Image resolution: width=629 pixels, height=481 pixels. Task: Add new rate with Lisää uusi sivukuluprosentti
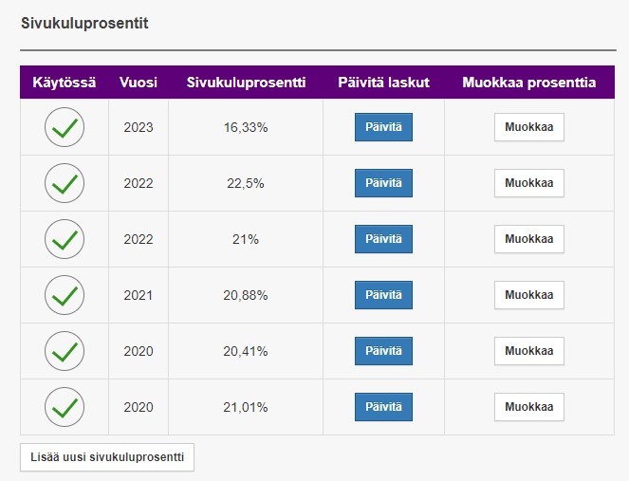pyautogui.click(x=107, y=457)
